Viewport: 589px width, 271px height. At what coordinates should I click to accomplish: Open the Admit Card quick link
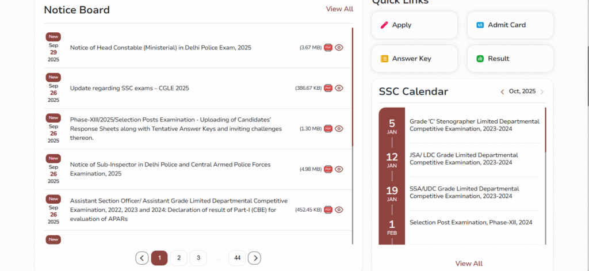(510, 25)
